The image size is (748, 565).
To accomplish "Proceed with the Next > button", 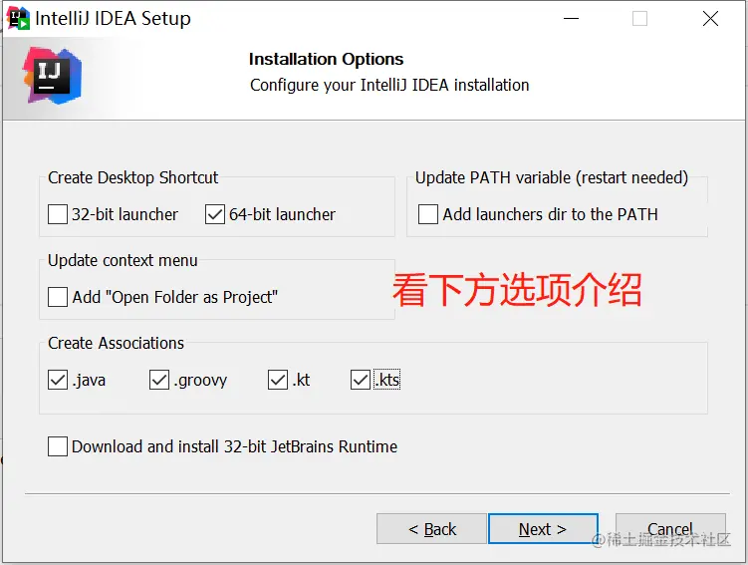I will 543,529.
